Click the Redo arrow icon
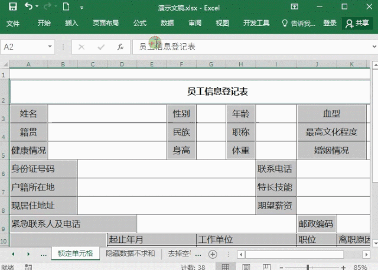This screenshot has height=270, width=378. click(x=47, y=6)
